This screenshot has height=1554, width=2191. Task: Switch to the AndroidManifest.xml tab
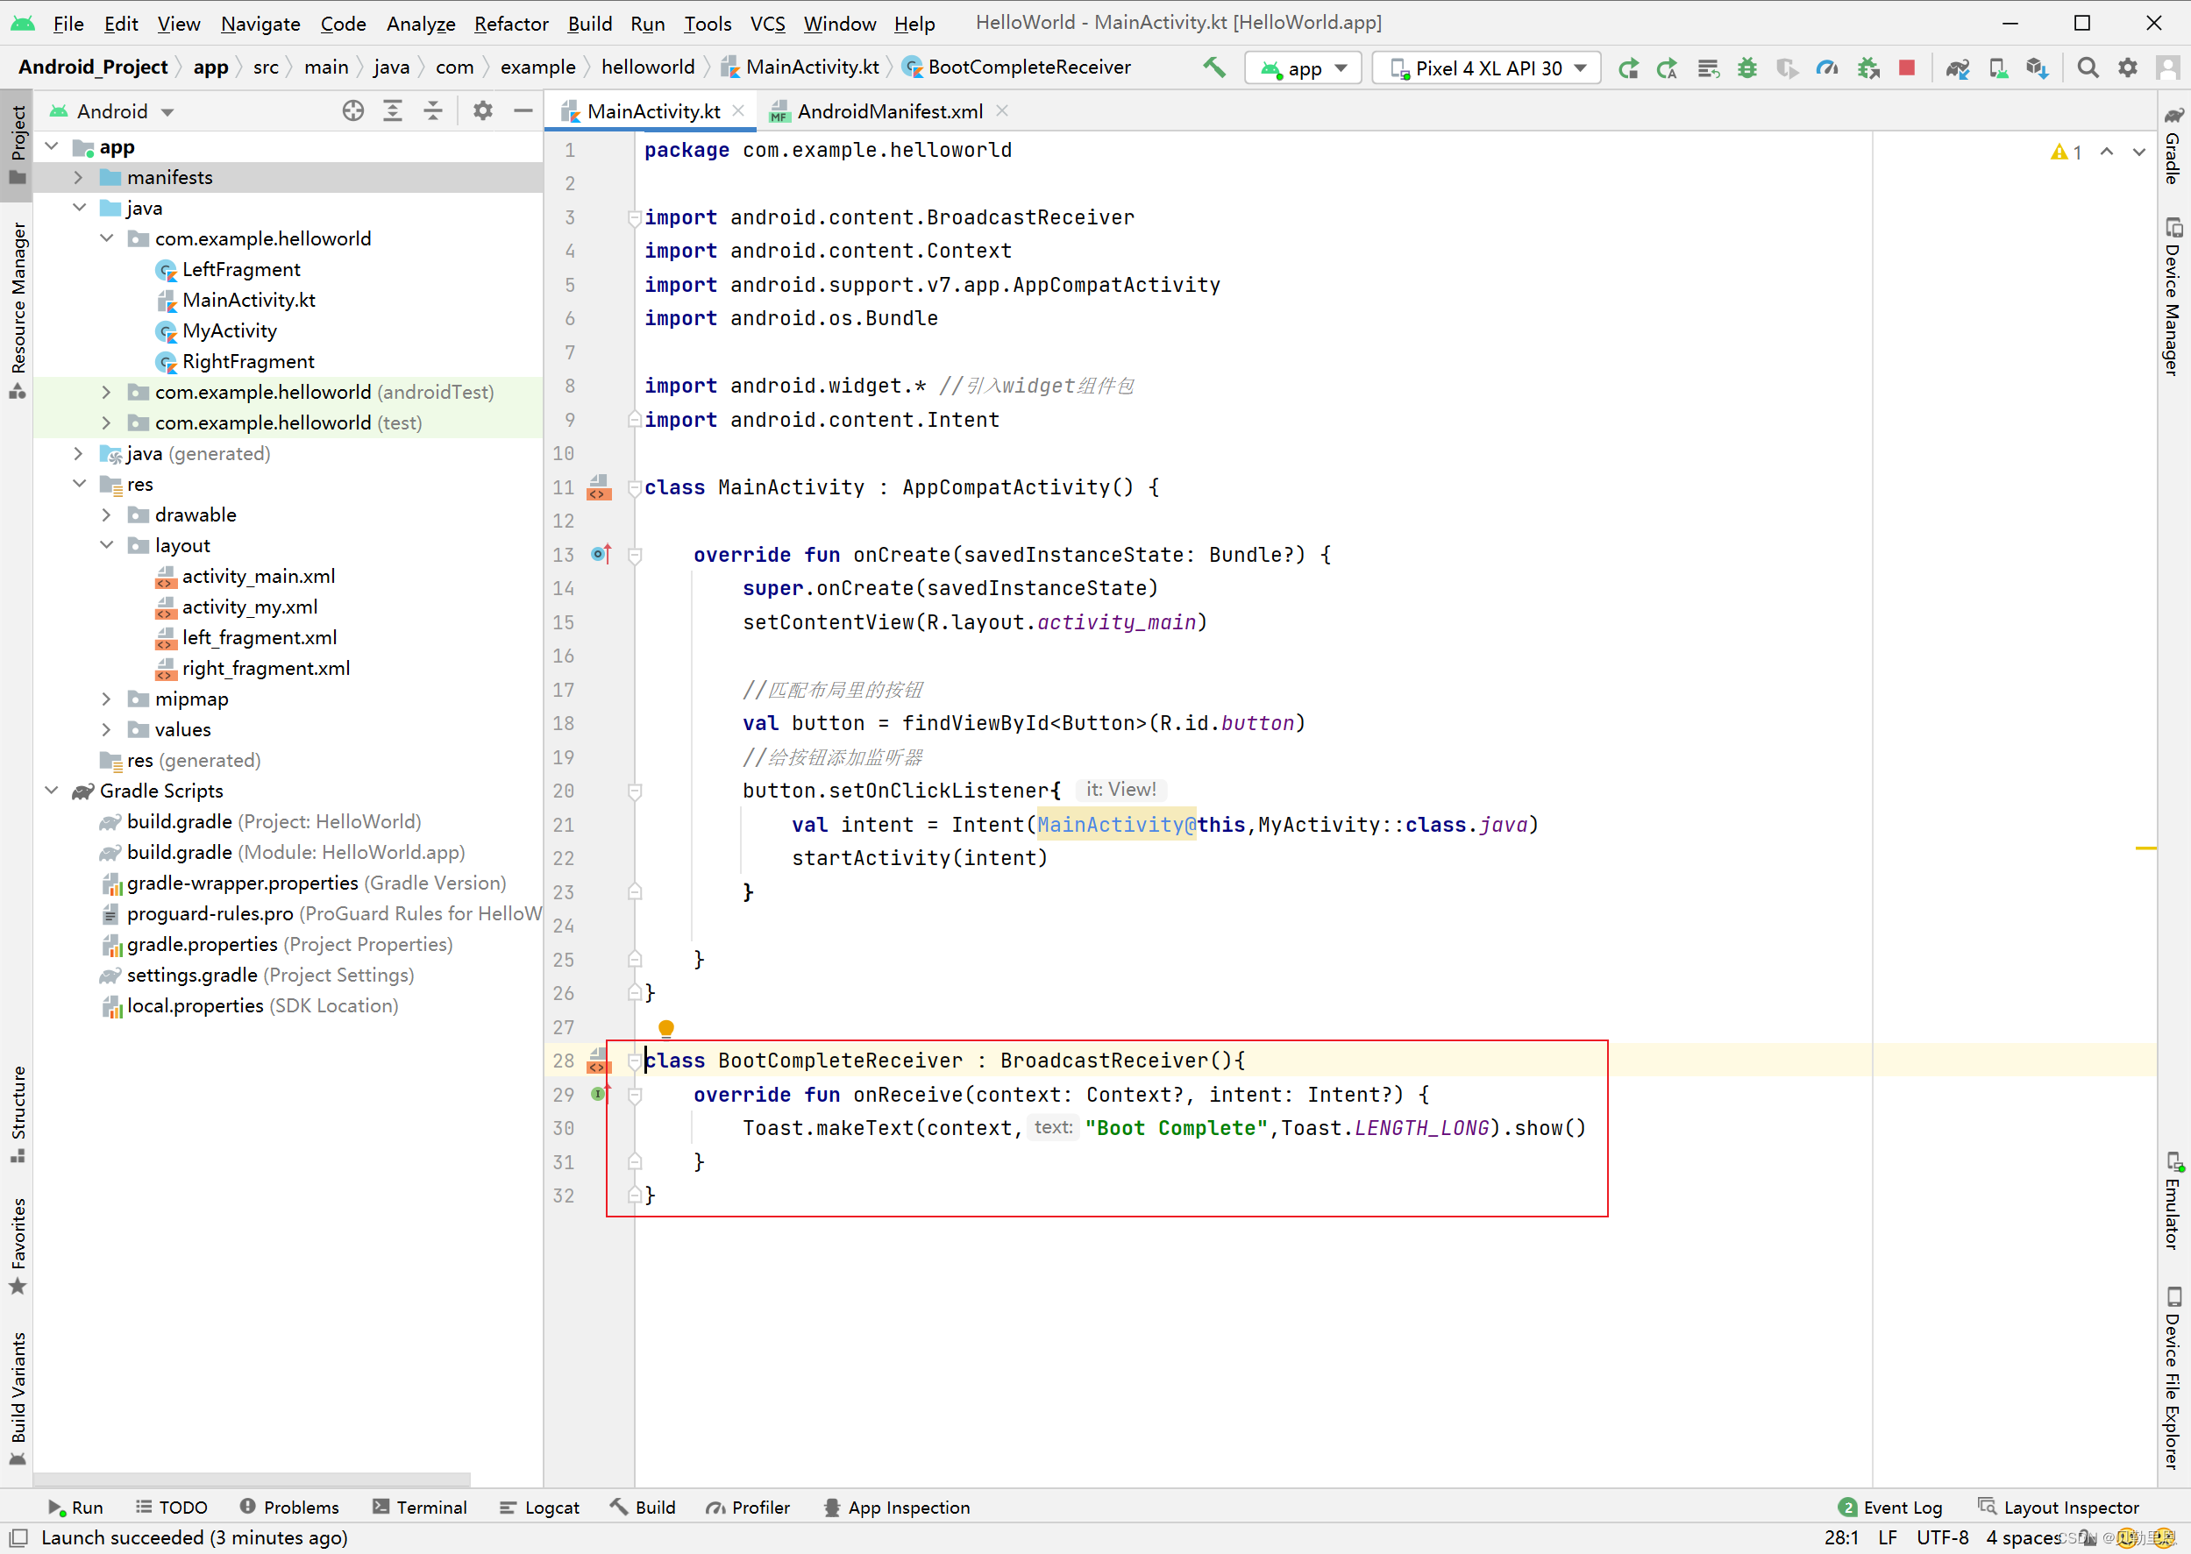coord(888,111)
